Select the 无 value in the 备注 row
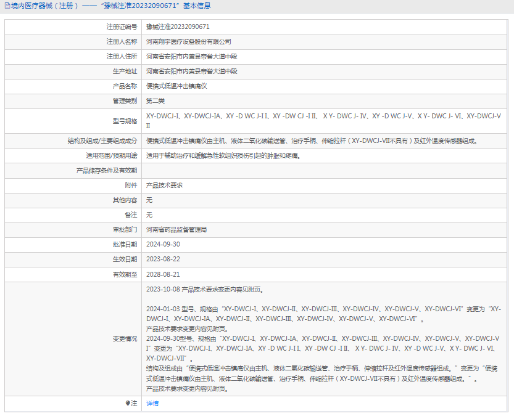 click(x=149, y=214)
